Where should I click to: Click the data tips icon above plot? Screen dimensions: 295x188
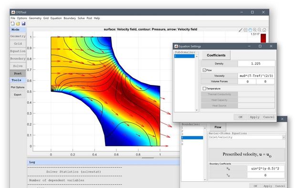(x=245, y=30)
